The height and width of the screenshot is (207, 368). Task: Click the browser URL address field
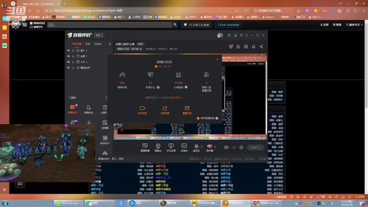pyautogui.click(x=141, y=11)
